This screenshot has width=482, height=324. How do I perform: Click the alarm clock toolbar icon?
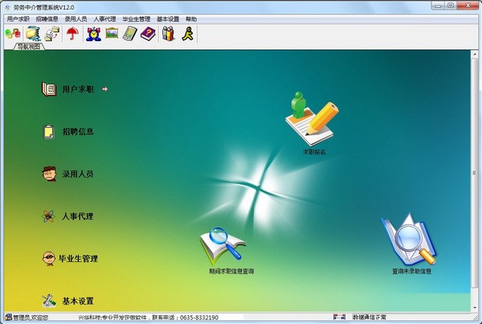(x=93, y=33)
